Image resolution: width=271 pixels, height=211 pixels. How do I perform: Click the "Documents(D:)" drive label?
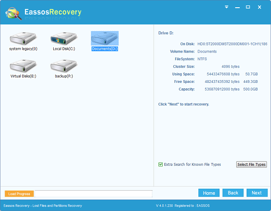[x=105, y=49]
